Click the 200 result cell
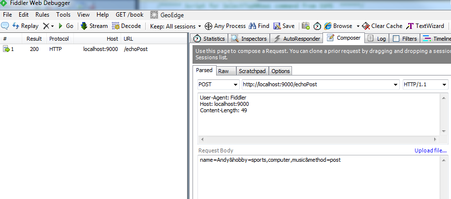451x199 pixels. tap(34, 49)
